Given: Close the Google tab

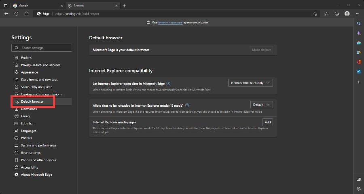Looking at the screenshot, I should coord(62,6).
